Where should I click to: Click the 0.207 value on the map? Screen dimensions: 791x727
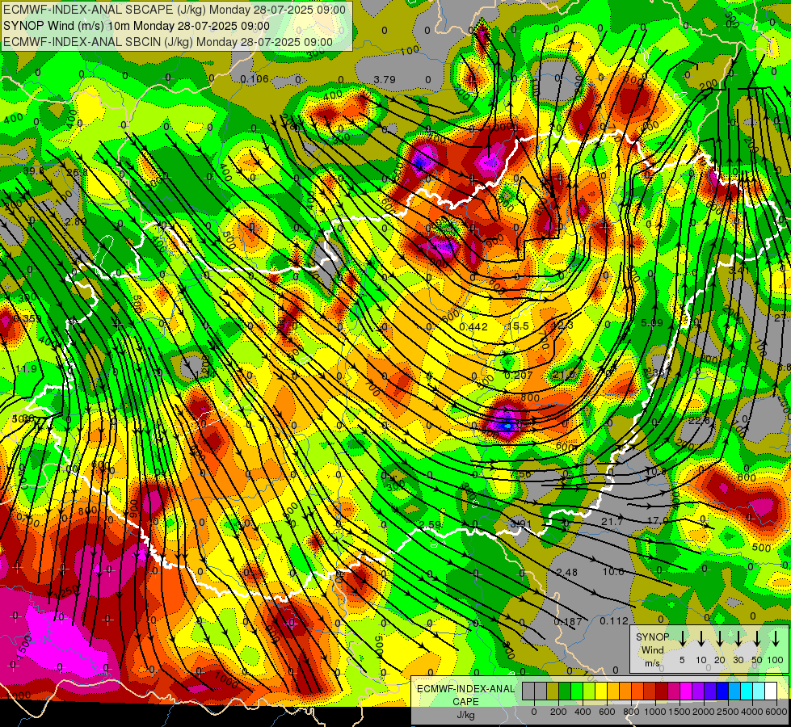pos(519,376)
